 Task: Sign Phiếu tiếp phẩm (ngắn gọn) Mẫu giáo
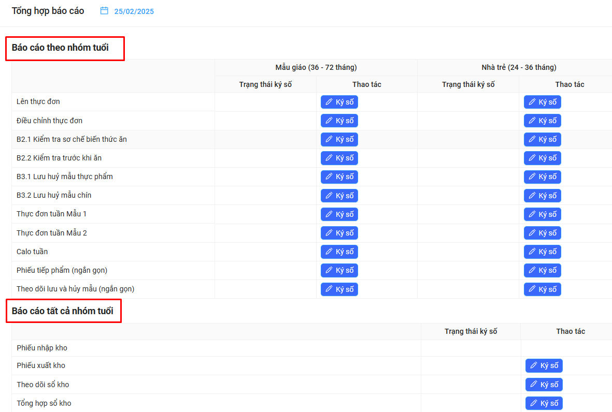coord(339,270)
